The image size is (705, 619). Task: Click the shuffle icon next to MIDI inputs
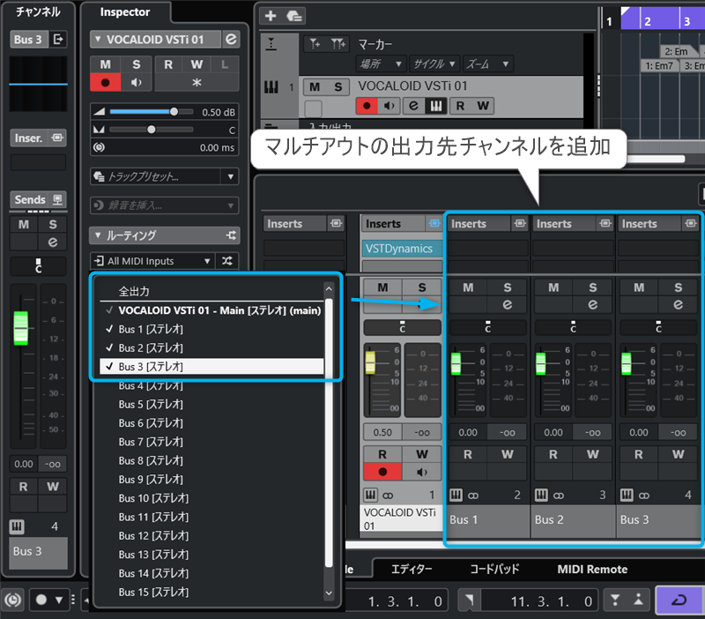click(227, 261)
